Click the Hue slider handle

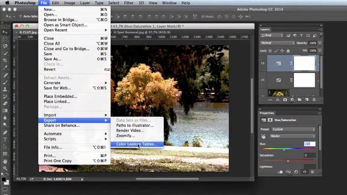pos(284,150)
